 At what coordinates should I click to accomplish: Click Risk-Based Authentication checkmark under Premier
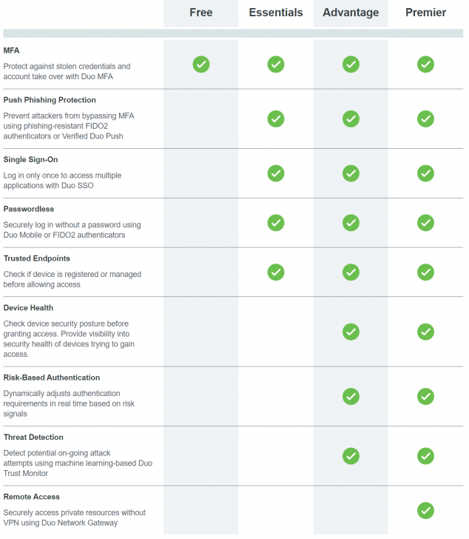425,396
